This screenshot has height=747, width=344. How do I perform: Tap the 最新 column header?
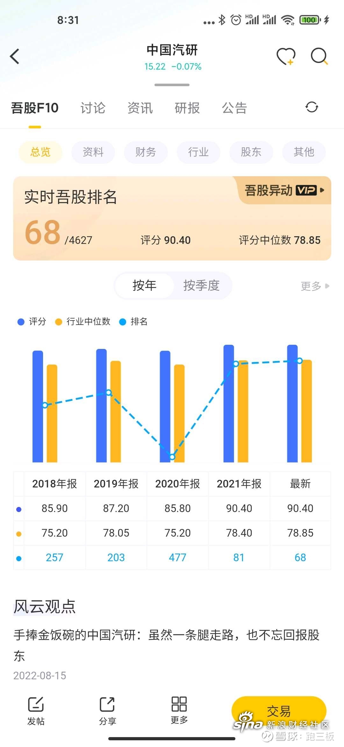pos(300,484)
